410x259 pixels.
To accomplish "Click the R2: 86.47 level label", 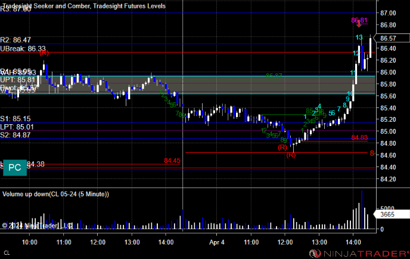I will point(15,40).
